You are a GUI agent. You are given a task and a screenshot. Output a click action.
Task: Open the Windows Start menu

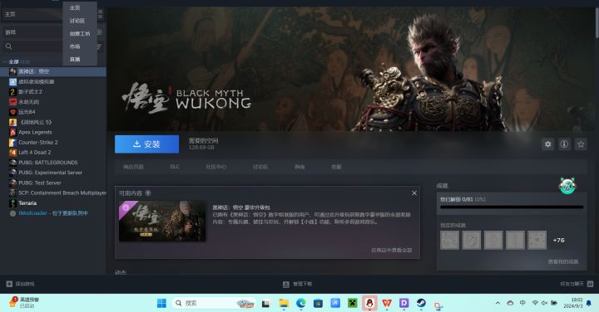point(161,303)
